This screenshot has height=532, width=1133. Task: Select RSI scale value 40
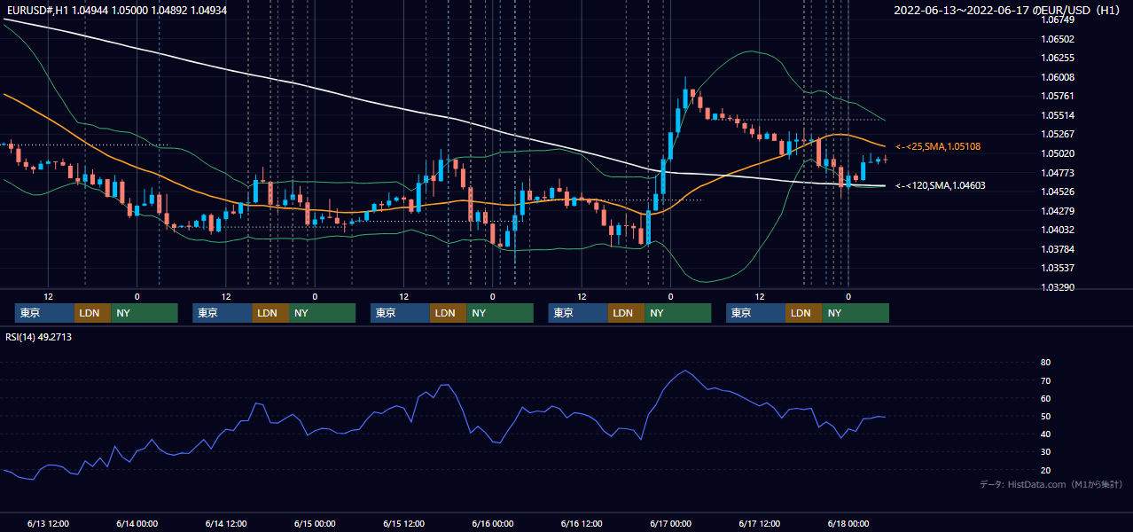click(1046, 434)
